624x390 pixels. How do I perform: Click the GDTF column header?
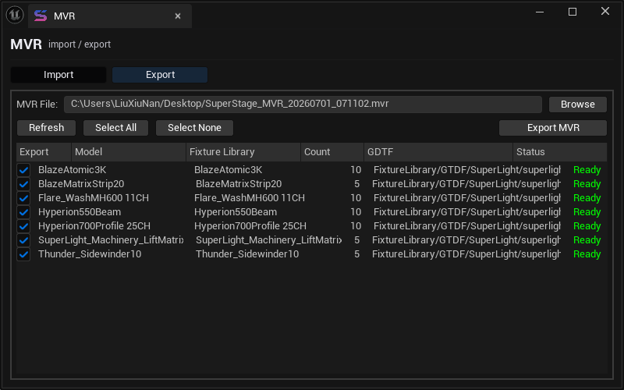pos(438,152)
